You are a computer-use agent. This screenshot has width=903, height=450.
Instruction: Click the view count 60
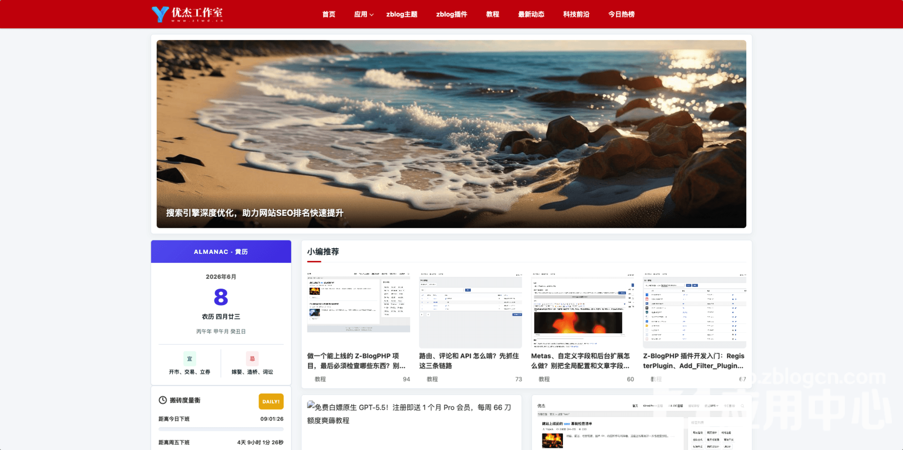point(630,379)
